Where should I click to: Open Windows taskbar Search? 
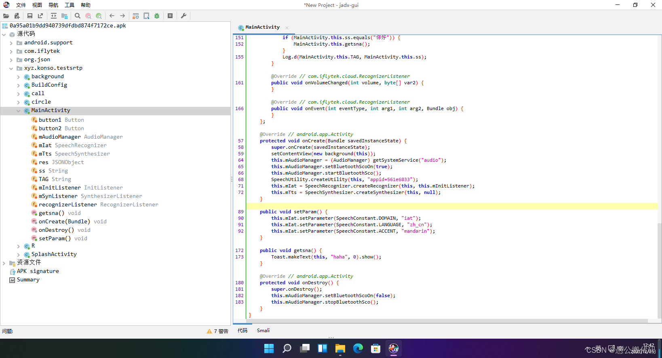287,348
